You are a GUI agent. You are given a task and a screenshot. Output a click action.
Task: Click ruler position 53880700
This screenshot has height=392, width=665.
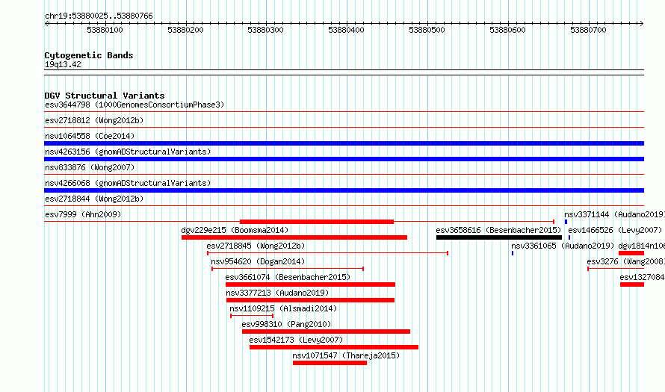pyautogui.click(x=588, y=30)
